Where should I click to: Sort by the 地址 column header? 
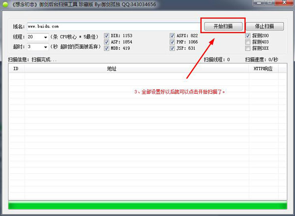(x=112, y=69)
